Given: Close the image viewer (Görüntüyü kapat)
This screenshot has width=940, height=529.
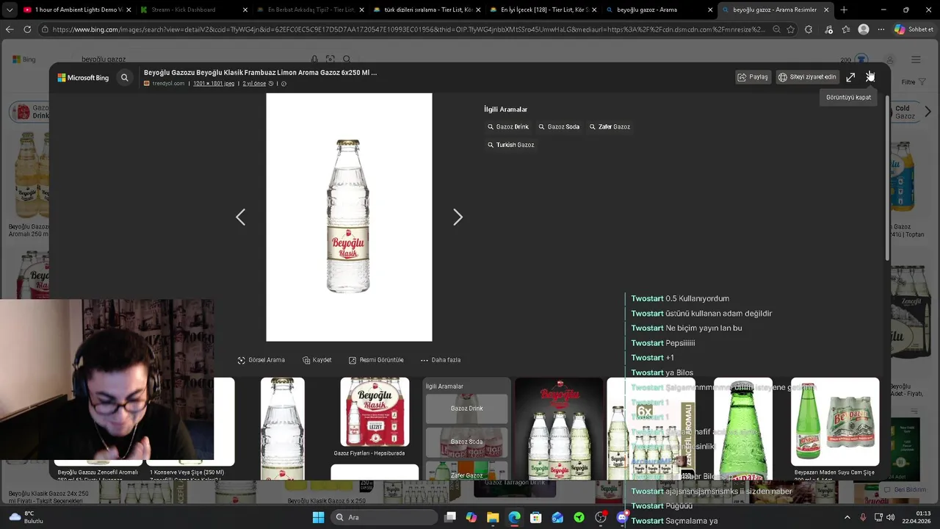Looking at the screenshot, I should click(x=870, y=77).
